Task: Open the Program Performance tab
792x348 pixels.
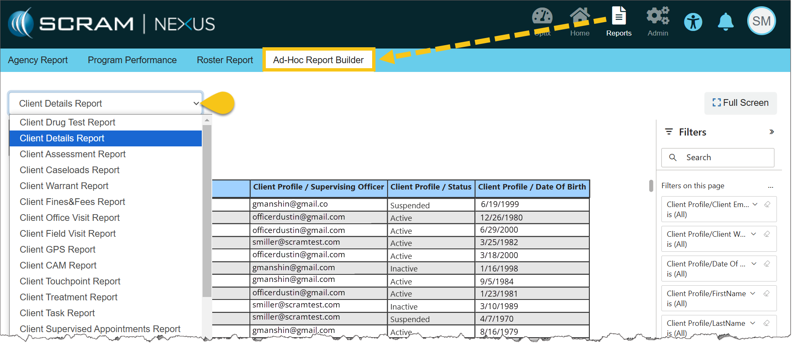Action: [x=132, y=60]
